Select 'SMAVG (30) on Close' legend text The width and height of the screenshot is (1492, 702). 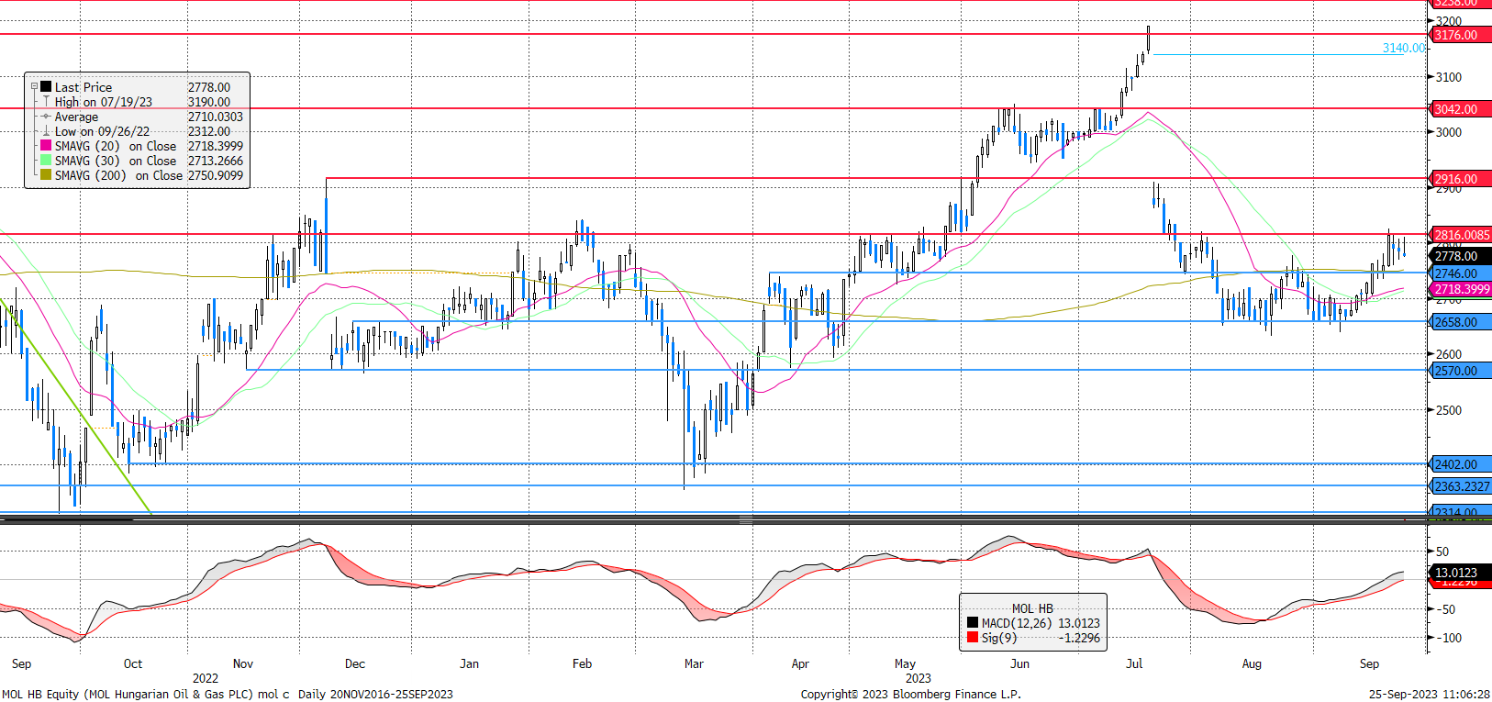coord(116,161)
